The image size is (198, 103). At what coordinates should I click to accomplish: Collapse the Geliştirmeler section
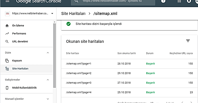pyautogui.click(x=48, y=80)
